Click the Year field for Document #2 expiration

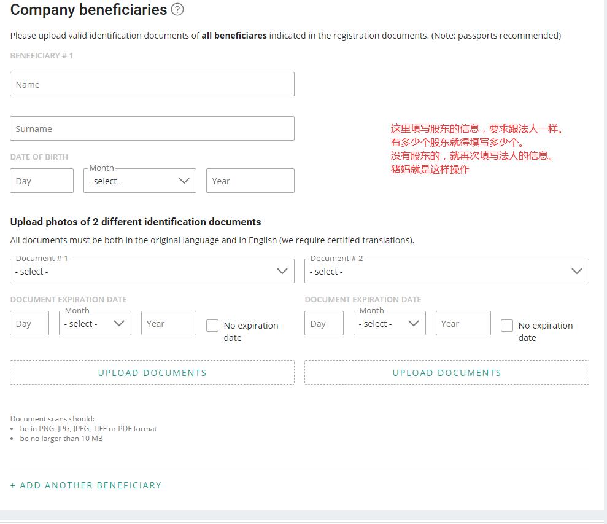463,323
